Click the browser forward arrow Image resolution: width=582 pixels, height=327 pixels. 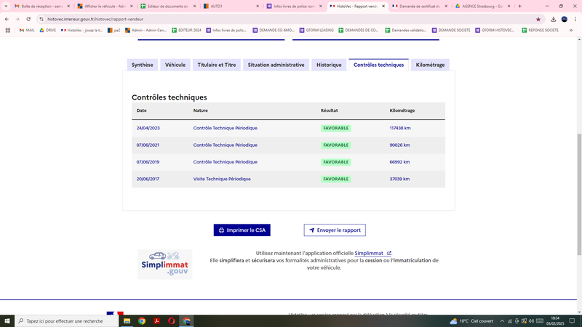[17, 20]
